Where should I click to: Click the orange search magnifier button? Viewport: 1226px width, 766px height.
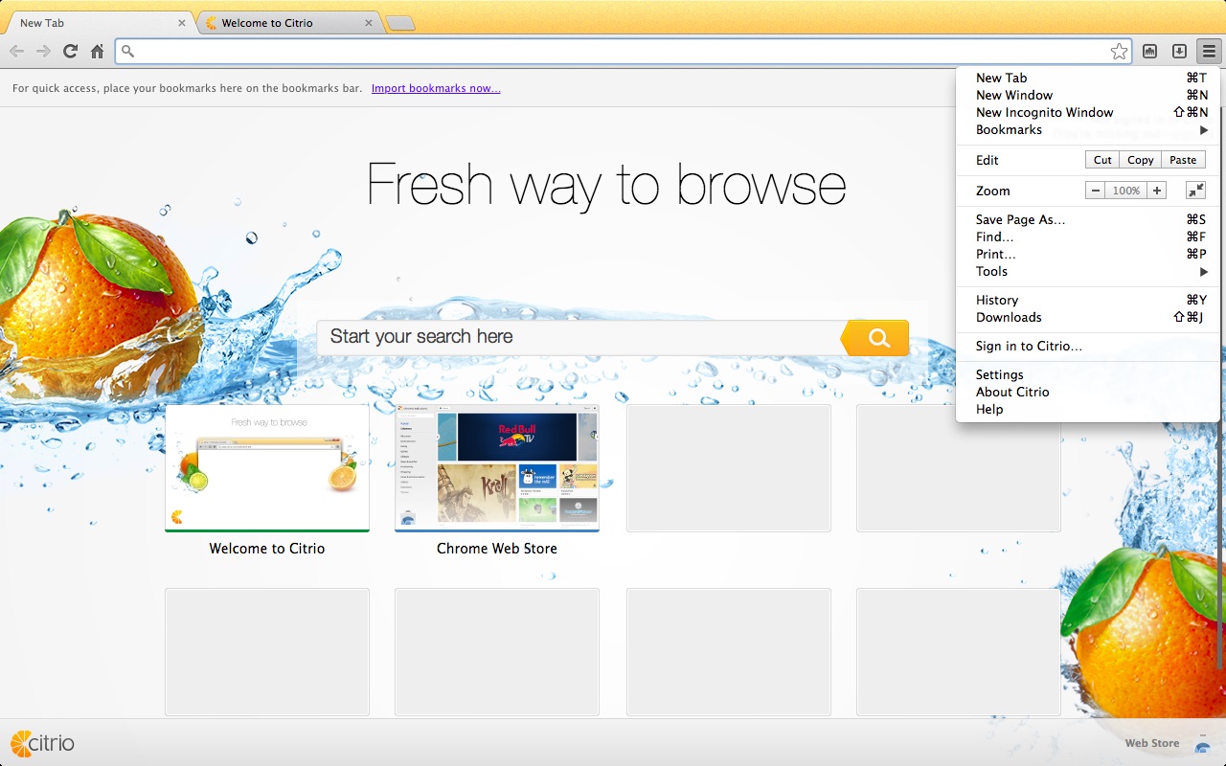click(x=875, y=337)
